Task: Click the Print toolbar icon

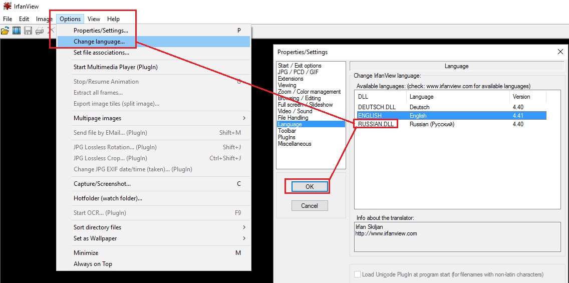Action: [40, 31]
